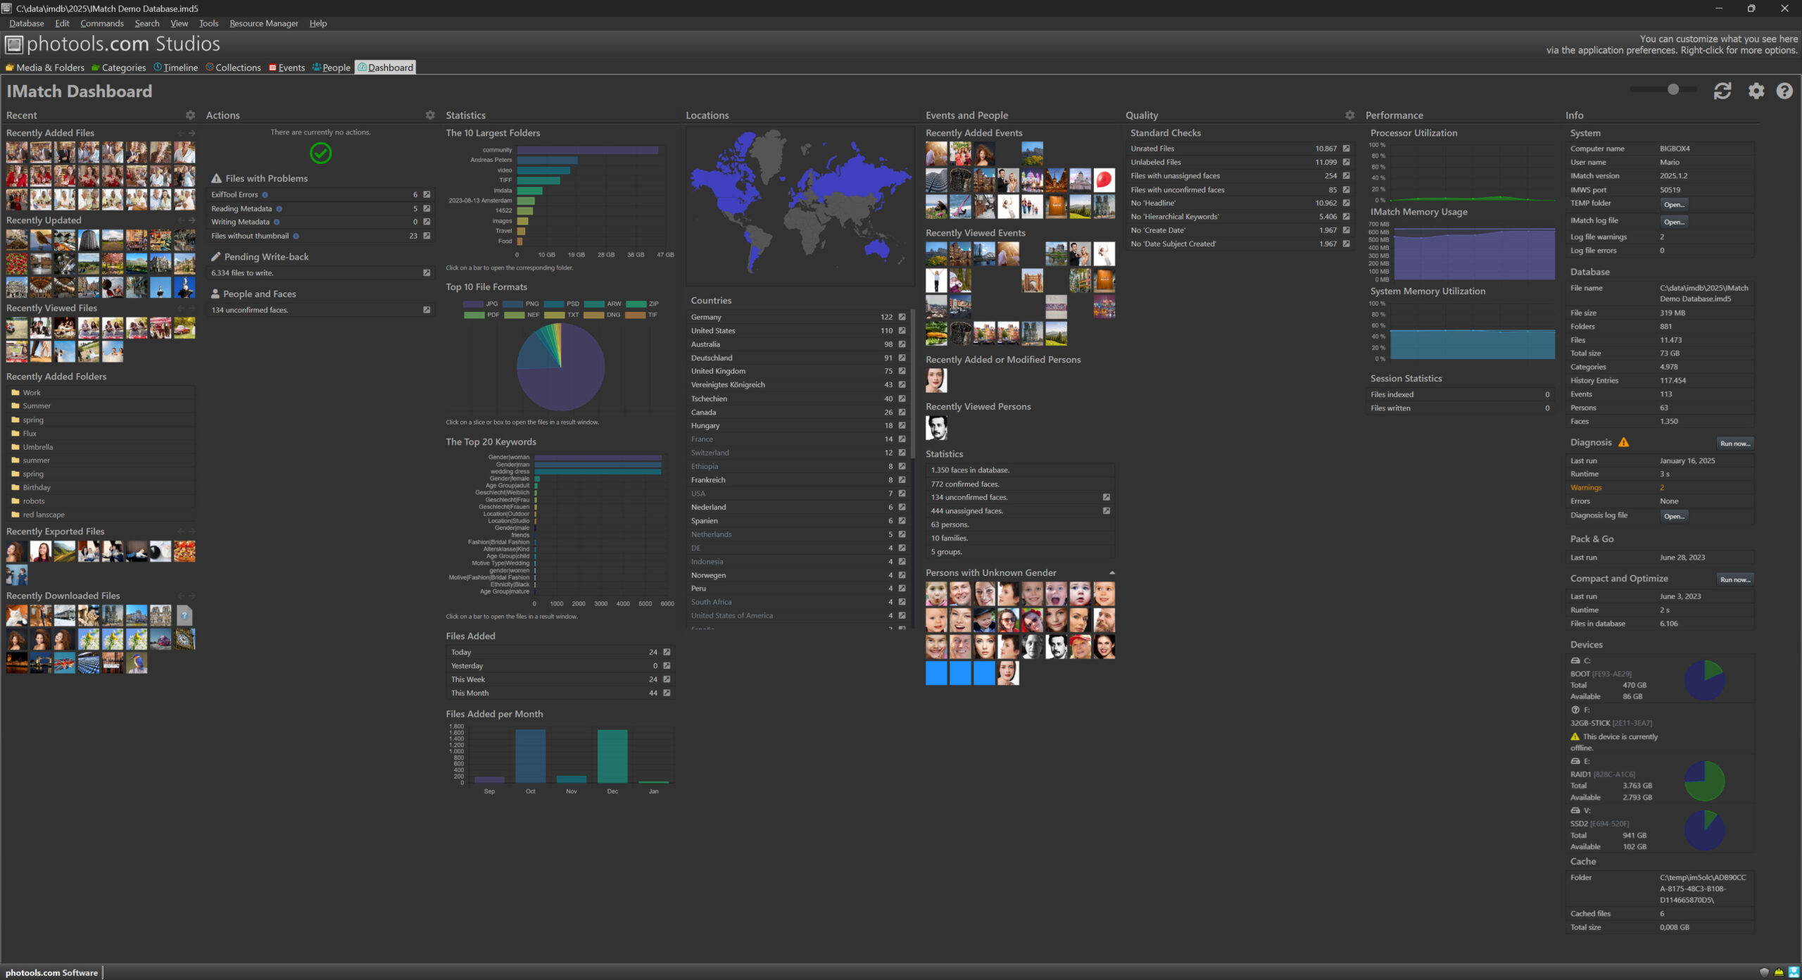The height and width of the screenshot is (980, 1802).
Task: Open the Commands menu
Action: click(x=101, y=23)
